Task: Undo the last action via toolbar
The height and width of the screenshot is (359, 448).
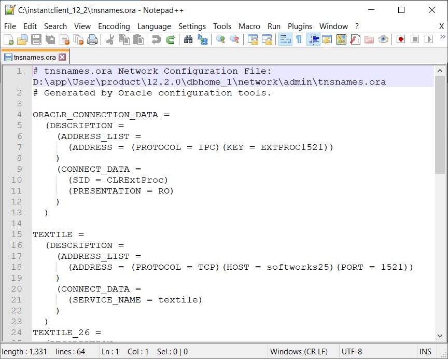Action: coord(156,39)
